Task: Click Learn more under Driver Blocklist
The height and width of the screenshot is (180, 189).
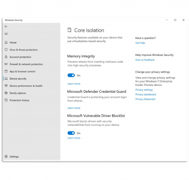Action: point(74,138)
